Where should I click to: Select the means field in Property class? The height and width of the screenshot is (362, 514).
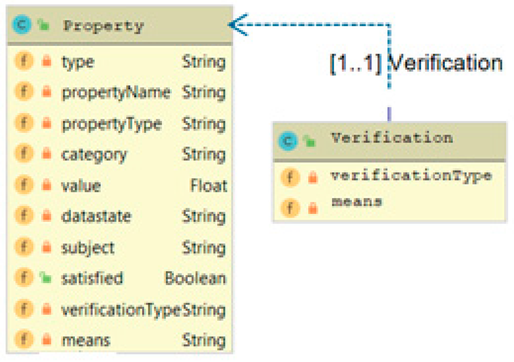point(120,340)
